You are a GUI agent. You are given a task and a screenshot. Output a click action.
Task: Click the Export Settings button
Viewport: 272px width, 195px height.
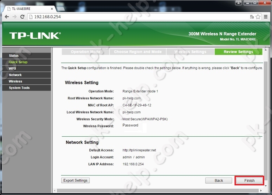tap(75, 180)
